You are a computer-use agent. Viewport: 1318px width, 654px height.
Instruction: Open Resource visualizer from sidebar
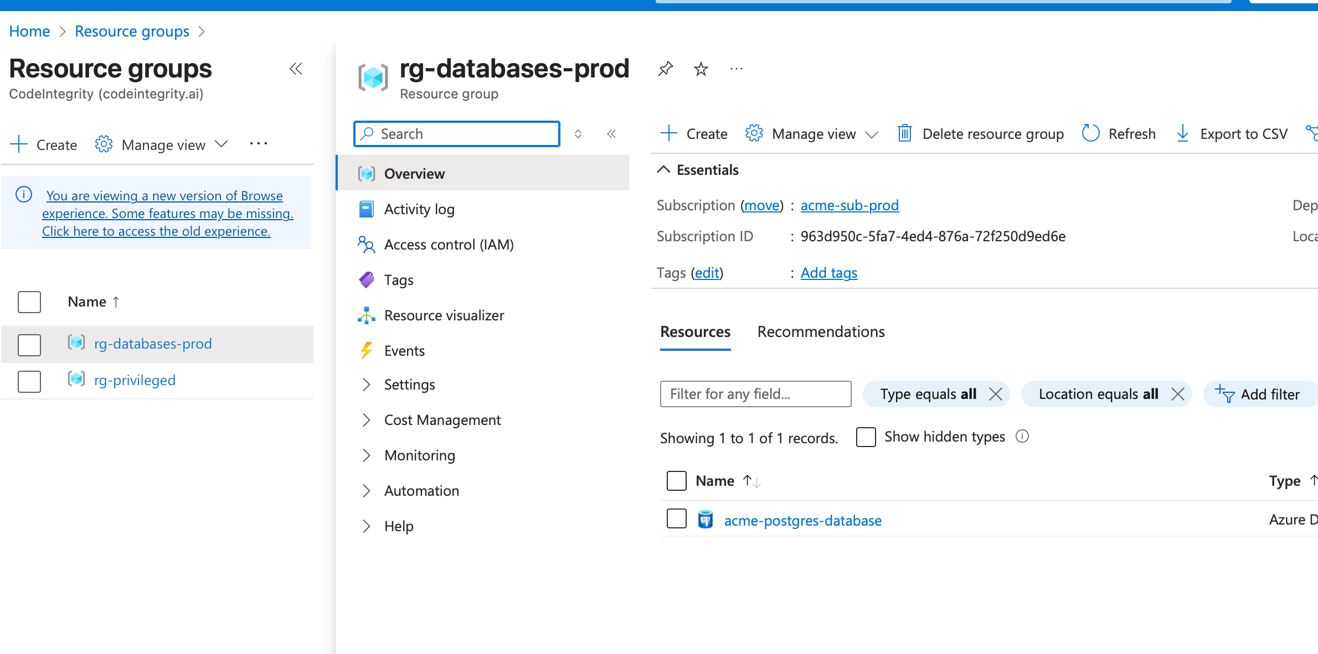[444, 315]
